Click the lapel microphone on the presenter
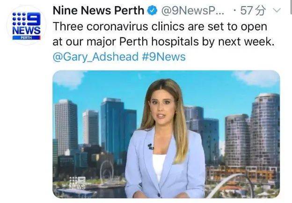The image size is (292, 203). click(151, 147)
